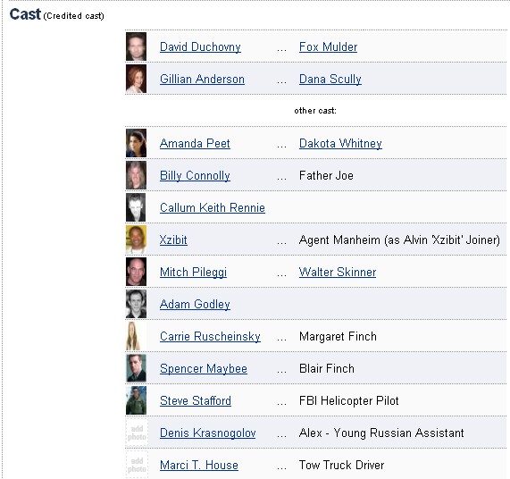
Task: Open Callum Keith Rennie's black-and-white headshot
Action: click(x=136, y=207)
